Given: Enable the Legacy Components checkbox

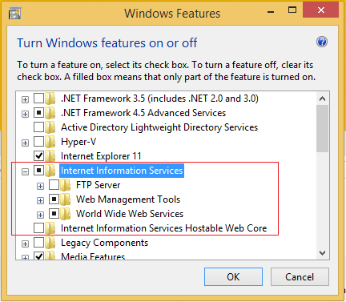Looking at the screenshot, I should [x=38, y=243].
